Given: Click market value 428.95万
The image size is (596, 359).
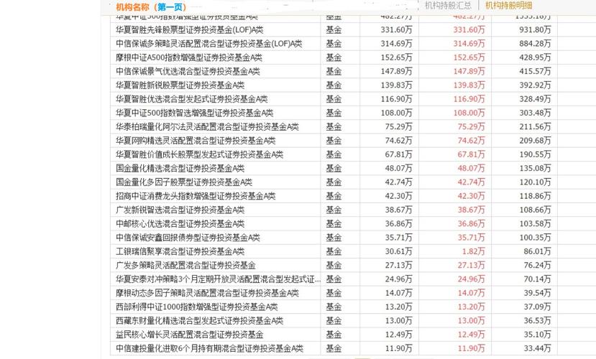Looking at the screenshot, I should tap(535, 57).
